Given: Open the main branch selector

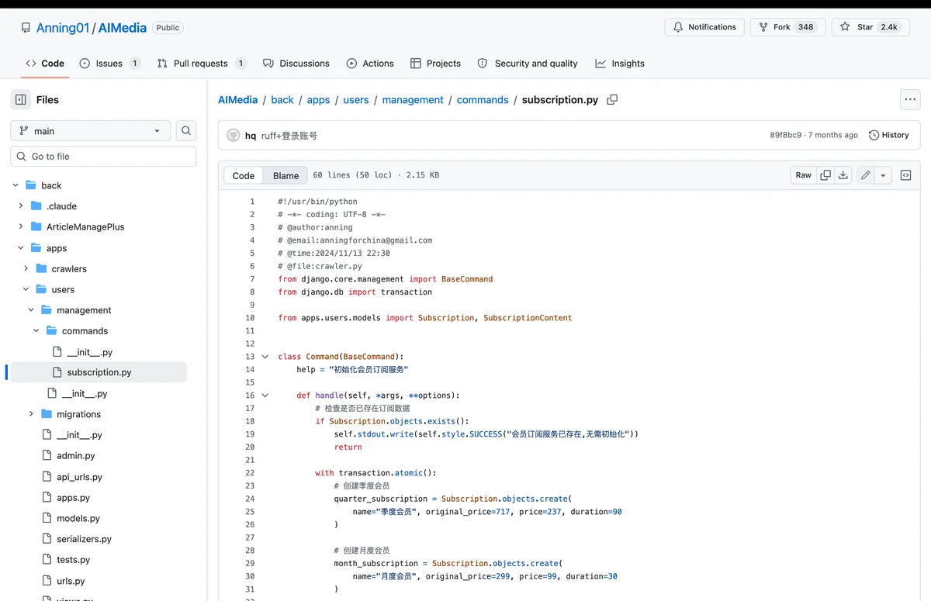Looking at the screenshot, I should pos(90,131).
